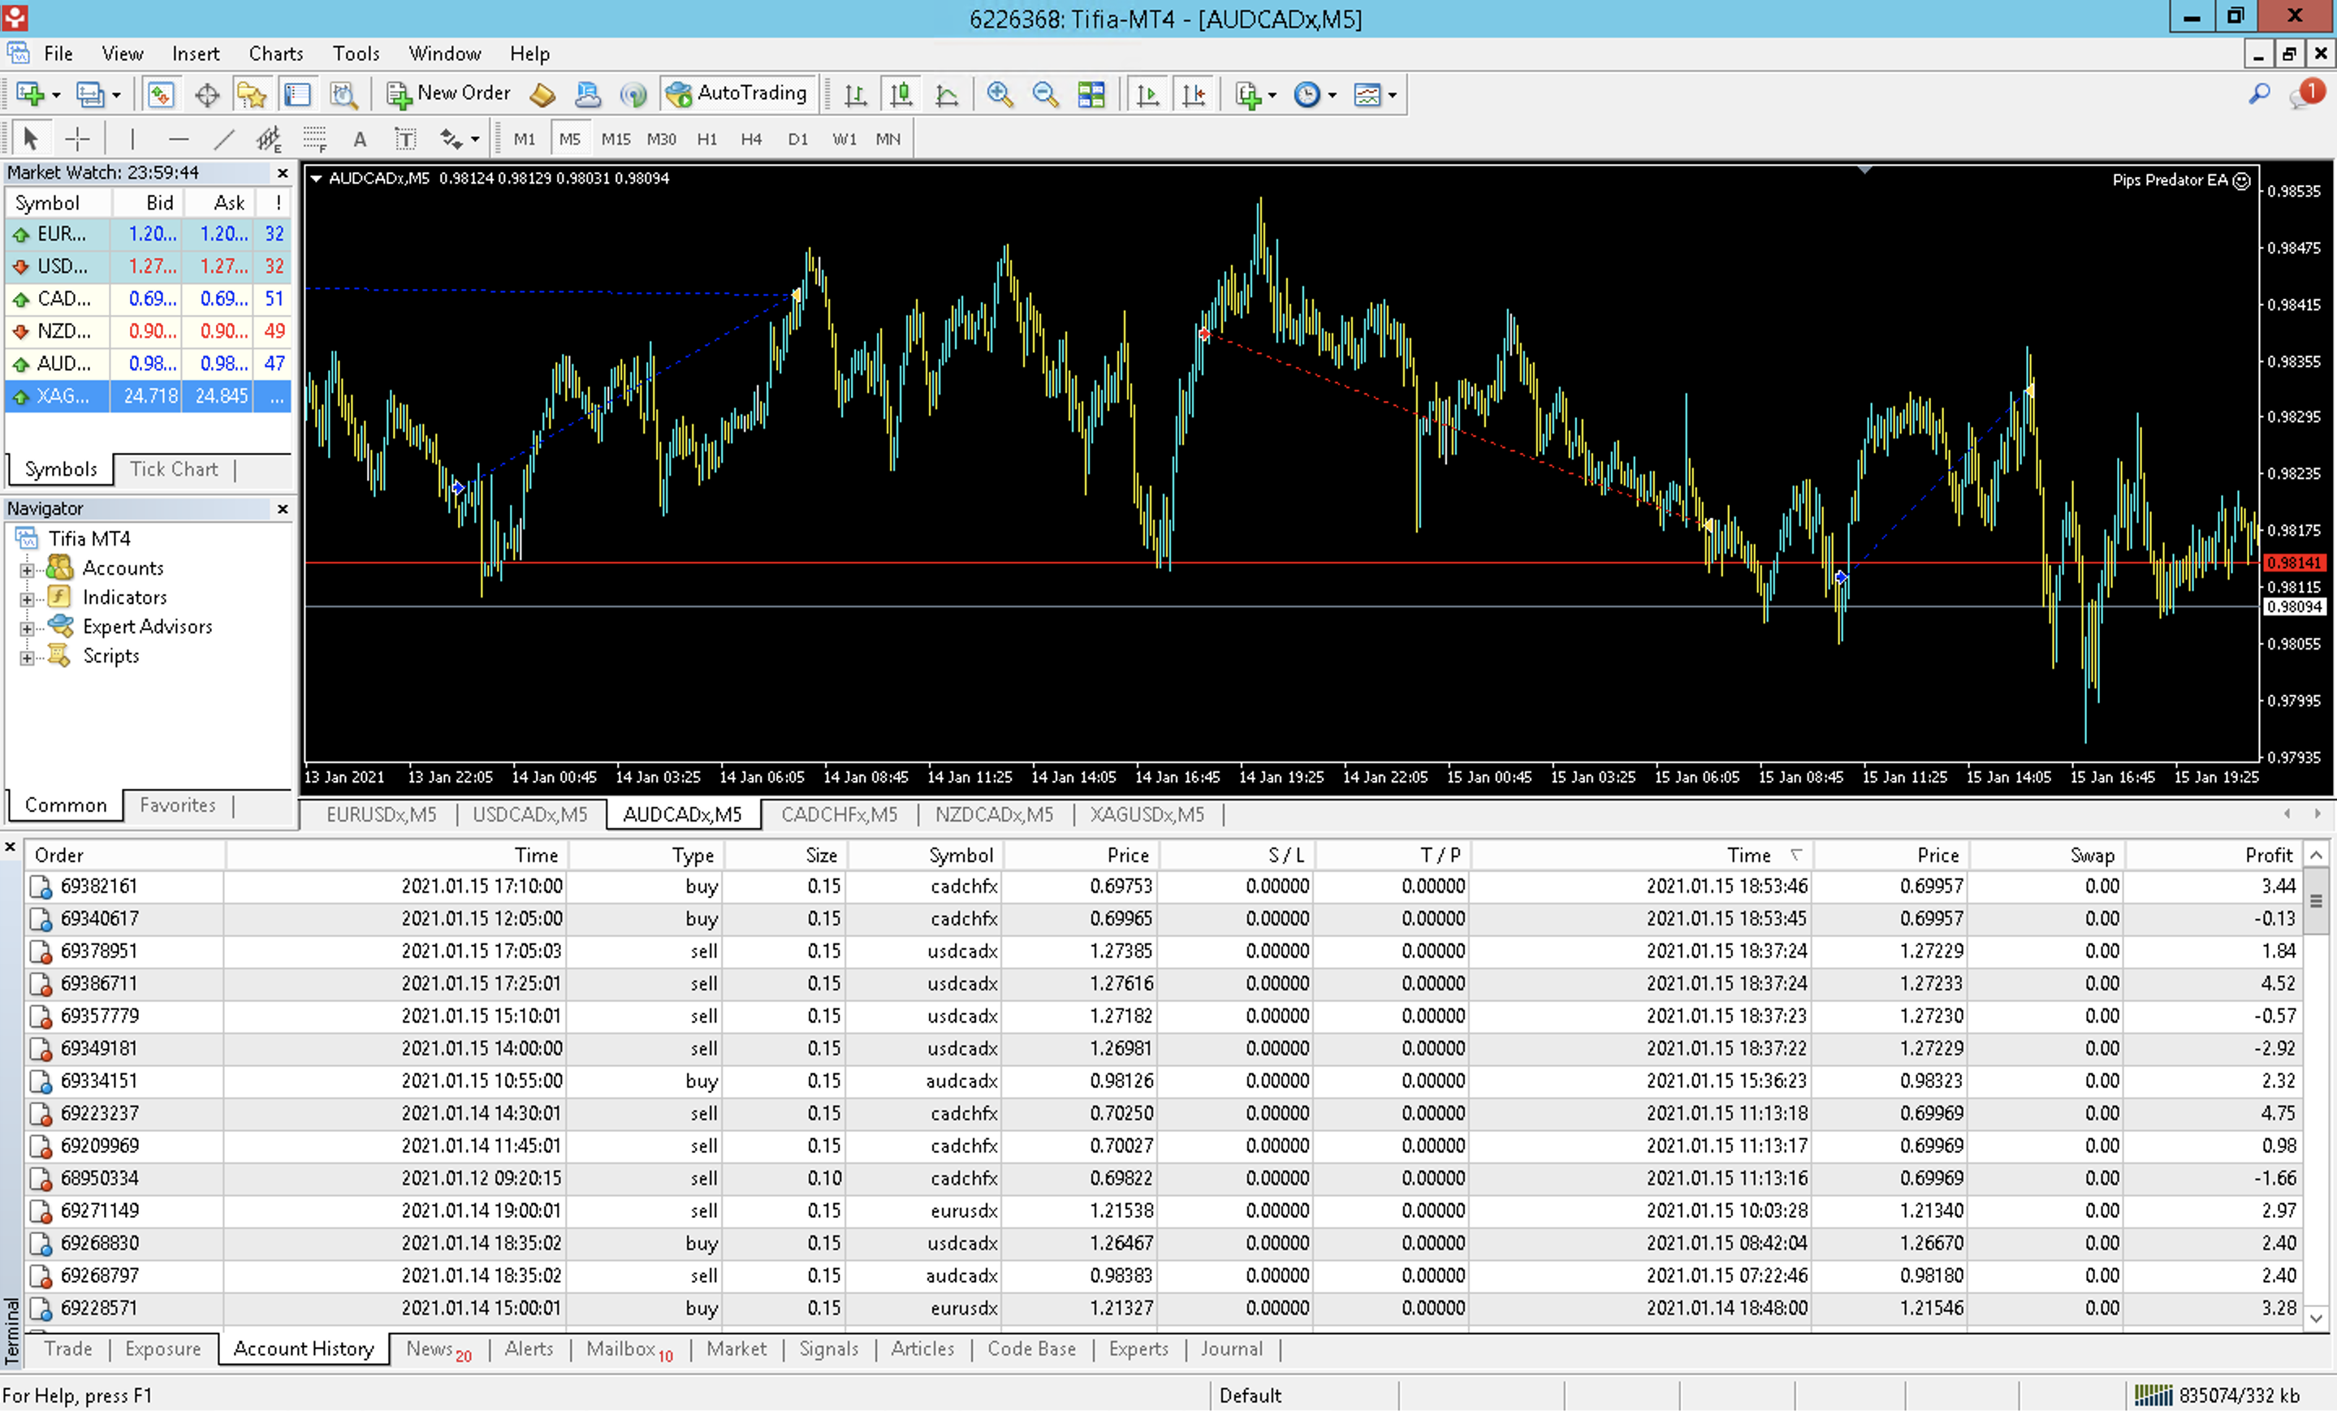Image resolution: width=2337 pixels, height=1411 pixels.
Task: Toggle chart auto scroll button
Action: [1147, 94]
